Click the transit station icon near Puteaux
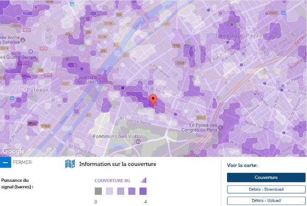This screenshot has height=206, width=307. pos(12,98)
